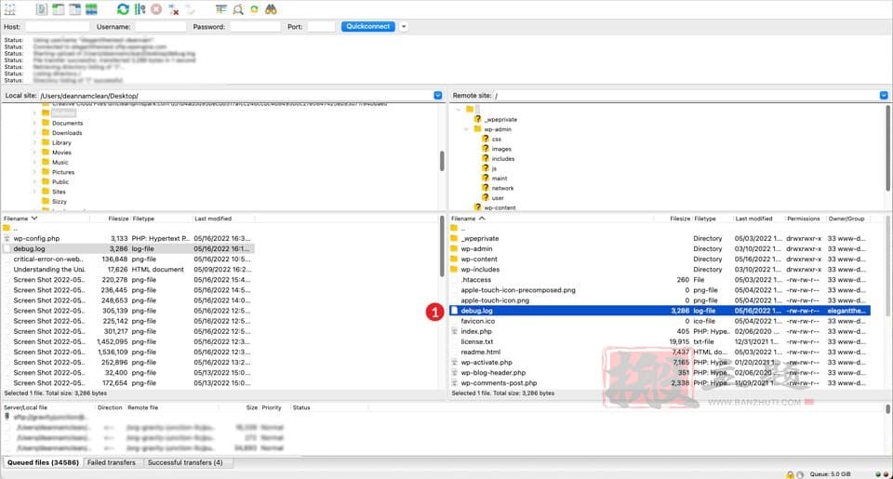Expand the Downloads folder in local tree
This screenshot has width=893, height=479.
[x=34, y=133]
